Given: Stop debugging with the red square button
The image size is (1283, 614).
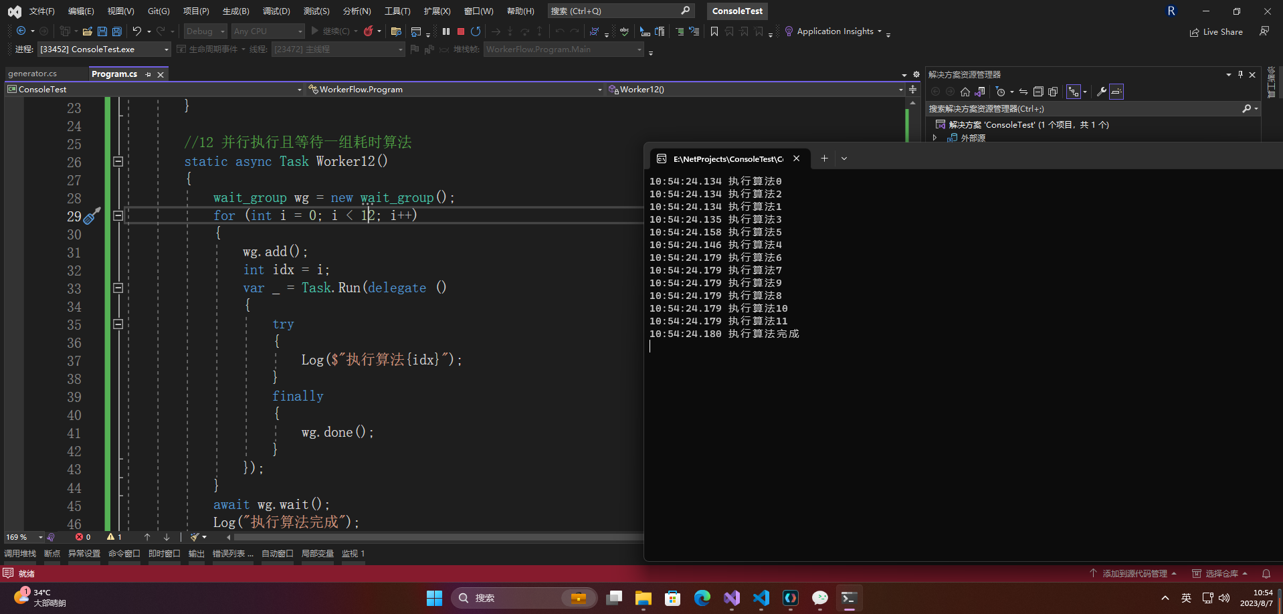Looking at the screenshot, I should pos(461,31).
